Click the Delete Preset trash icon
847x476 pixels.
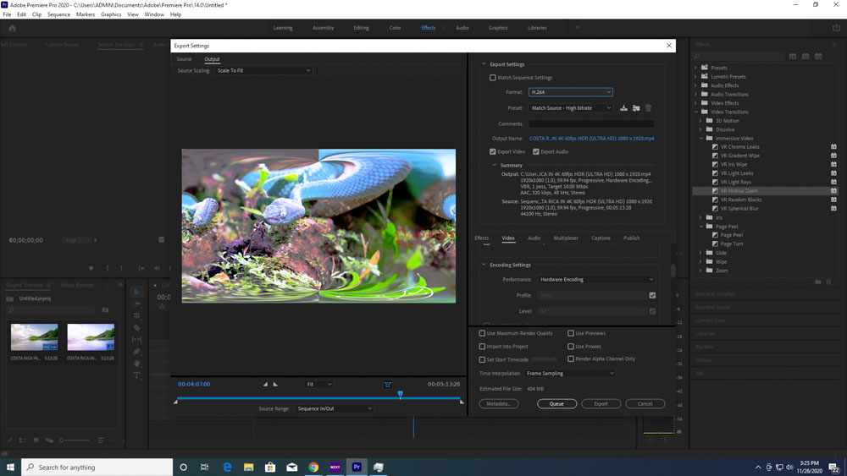coord(648,108)
